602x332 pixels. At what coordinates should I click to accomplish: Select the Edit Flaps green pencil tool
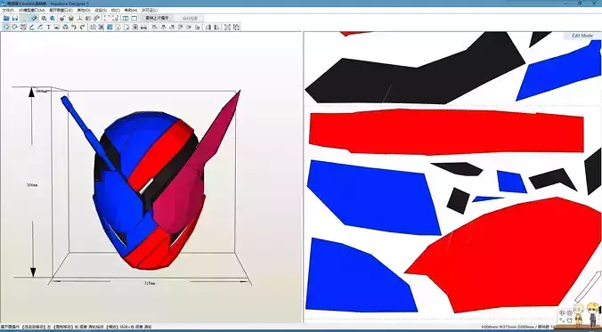pyautogui.click(x=32, y=28)
